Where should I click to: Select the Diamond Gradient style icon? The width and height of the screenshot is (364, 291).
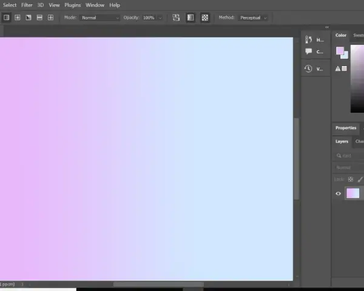tap(50, 18)
